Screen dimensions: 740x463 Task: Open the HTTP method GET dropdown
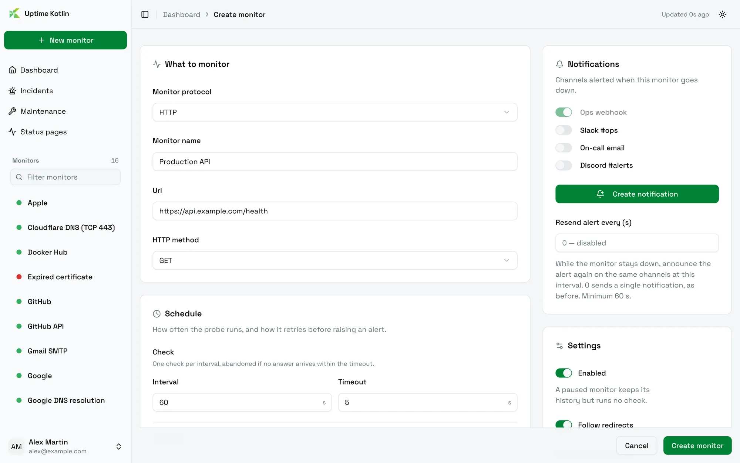coord(335,260)
